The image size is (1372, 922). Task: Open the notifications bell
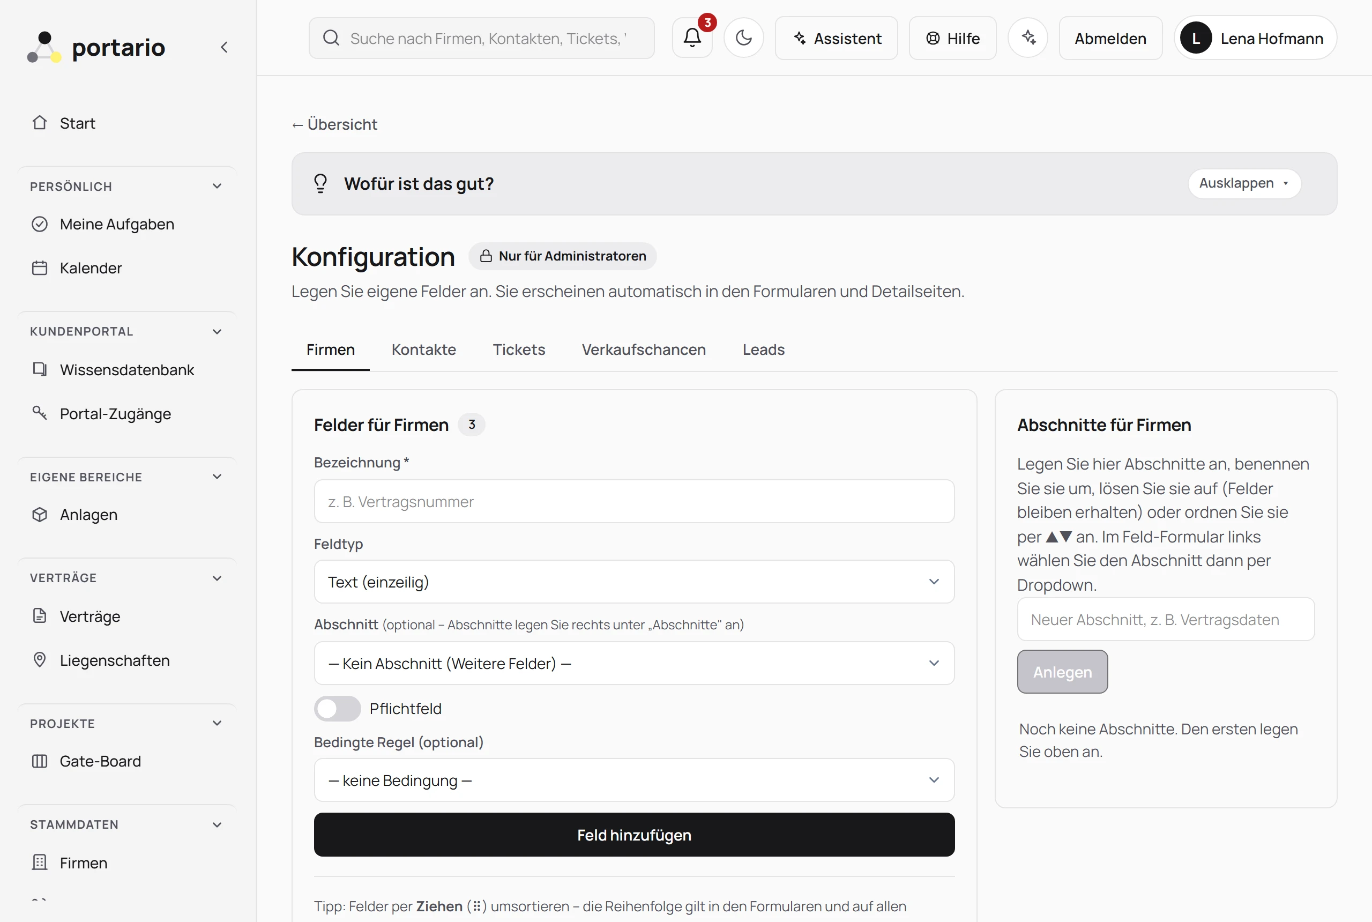click(692, 38)
